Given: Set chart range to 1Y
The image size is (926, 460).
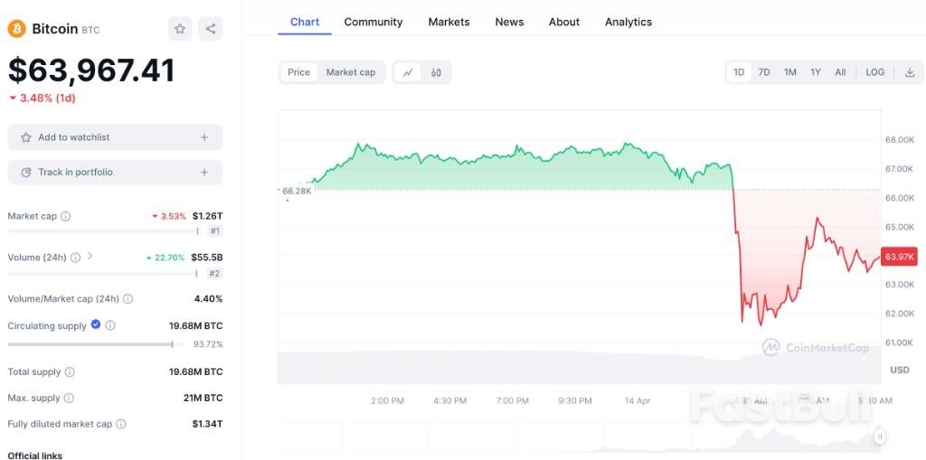Looking at the screenshot, I should (816, 72).
